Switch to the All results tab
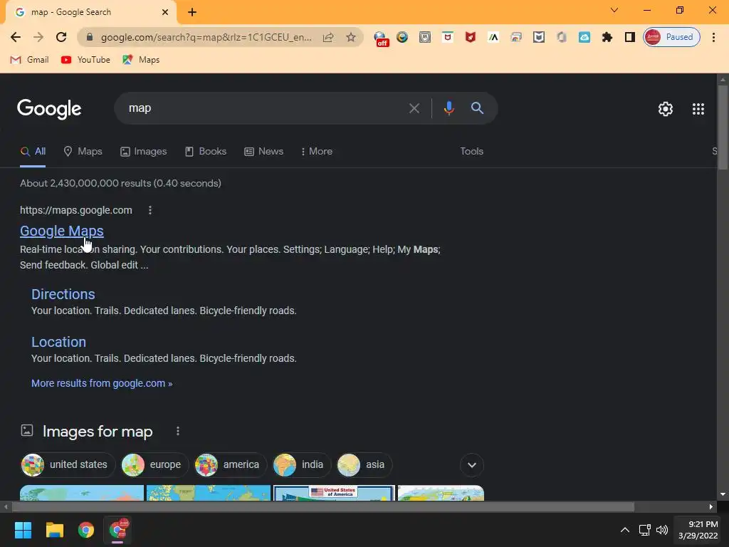The width and height of the screenshot is (729, 547). (33, 151)
